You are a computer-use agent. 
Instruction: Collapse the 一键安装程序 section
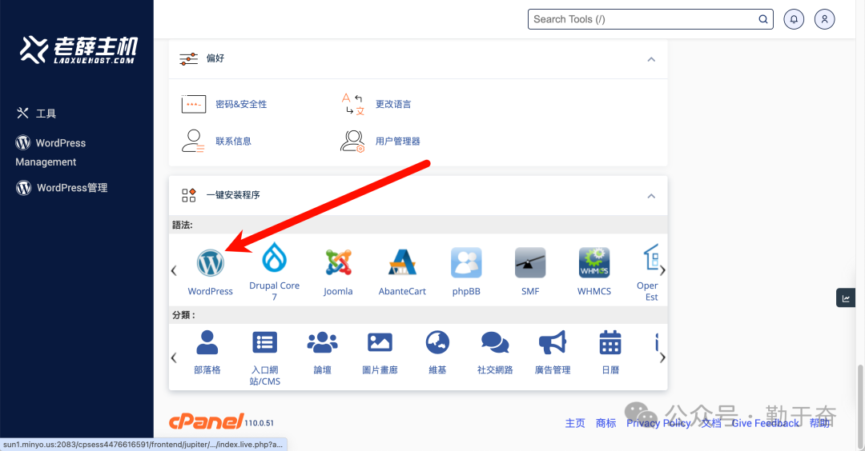651,196
